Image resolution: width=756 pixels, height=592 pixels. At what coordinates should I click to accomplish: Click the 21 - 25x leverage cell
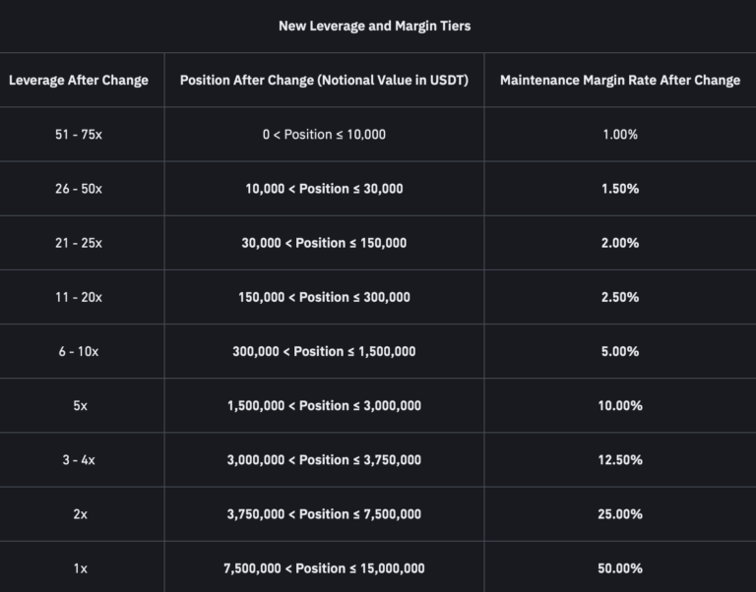(79, 243)
